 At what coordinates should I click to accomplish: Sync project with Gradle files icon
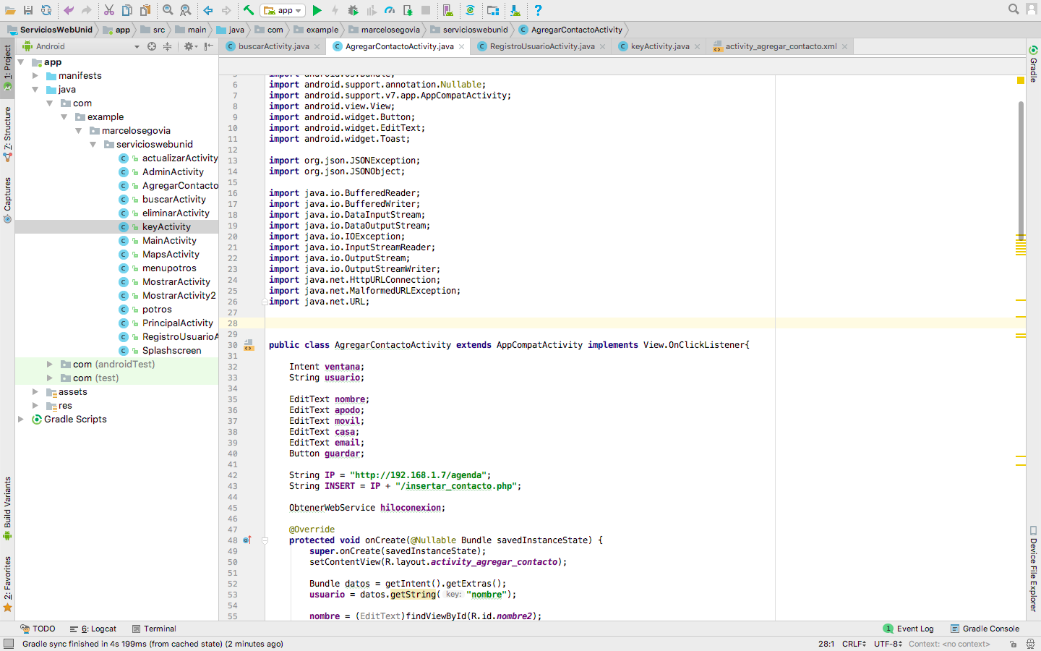(470, 10)
